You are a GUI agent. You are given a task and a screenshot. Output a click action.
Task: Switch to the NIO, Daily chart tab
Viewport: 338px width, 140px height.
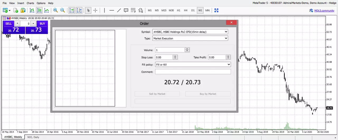click(33, 137)
